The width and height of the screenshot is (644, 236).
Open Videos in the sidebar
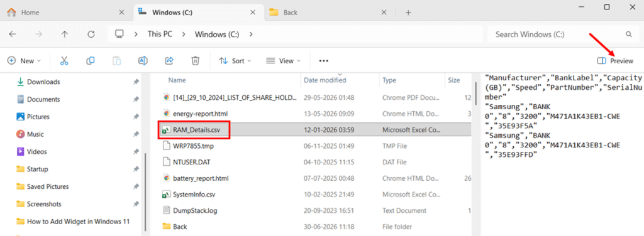coord(37,152)
